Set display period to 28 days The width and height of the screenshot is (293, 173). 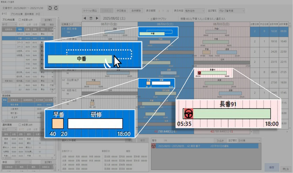tap(168, 11)
